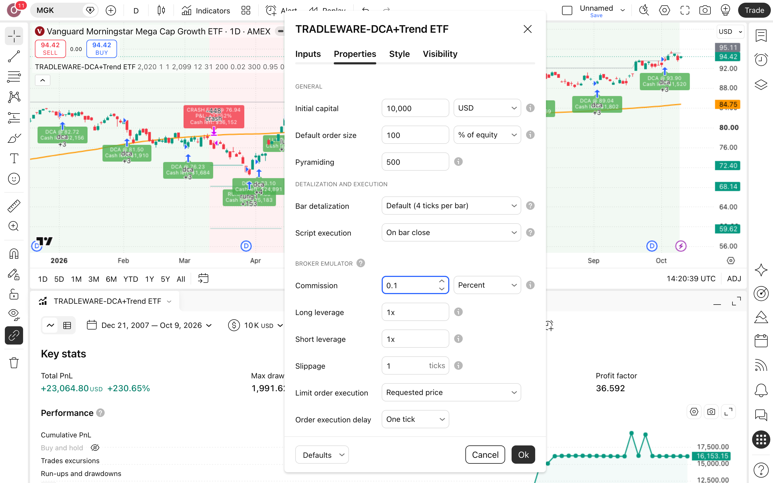This screenshot has height=483, width=773.
Task: Select the text annotation tool
Action: [x=14, y=158]
